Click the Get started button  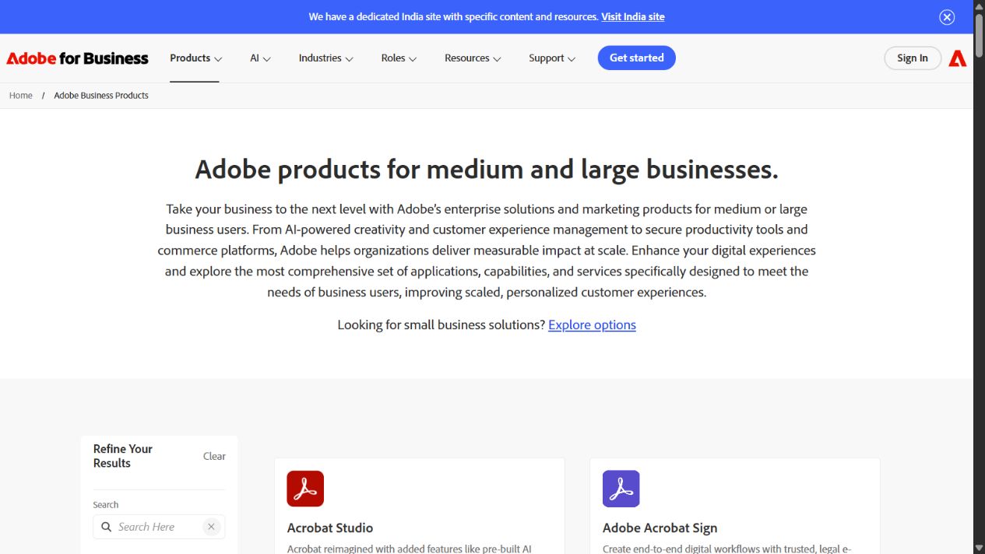click(636, 58)
